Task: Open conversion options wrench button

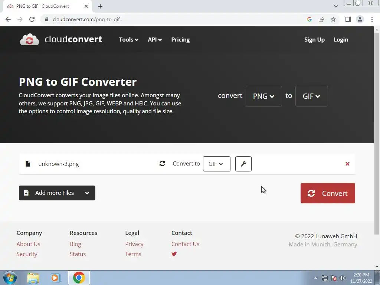Action: click(x=243, y=164)
